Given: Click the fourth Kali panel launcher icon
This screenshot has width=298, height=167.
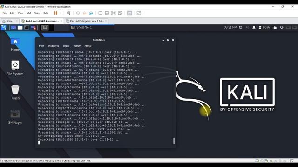Looking at the screenshot, I should [x=33, y=27].
